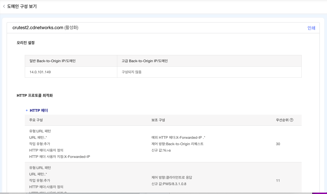Click the 구성되지 않음 table cell
This screenshot has width=327, height=194.
point(131,72)
